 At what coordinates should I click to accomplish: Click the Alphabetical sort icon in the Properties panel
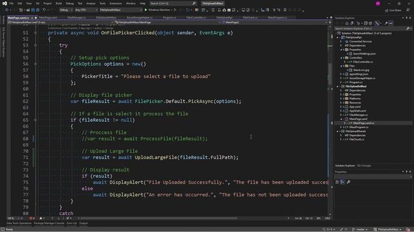(x=342, y=182)
